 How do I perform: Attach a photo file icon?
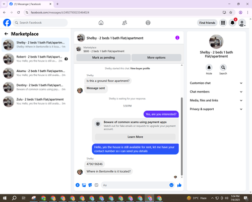click(x=84, y=185)
